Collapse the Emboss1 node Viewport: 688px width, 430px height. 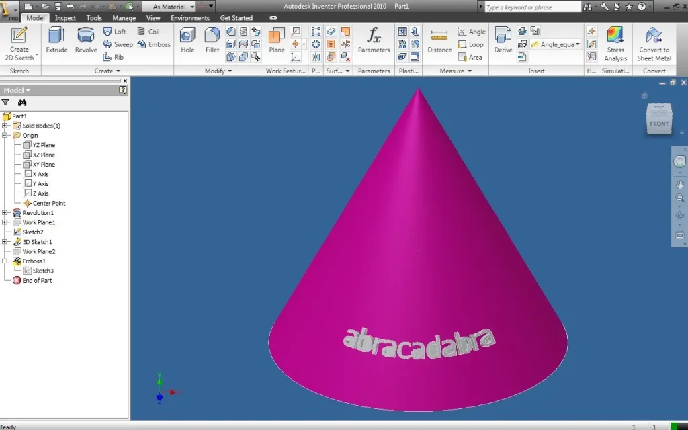pos(5,261)
